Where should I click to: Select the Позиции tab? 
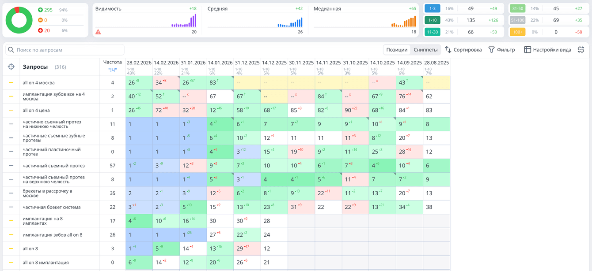point(397,50)
